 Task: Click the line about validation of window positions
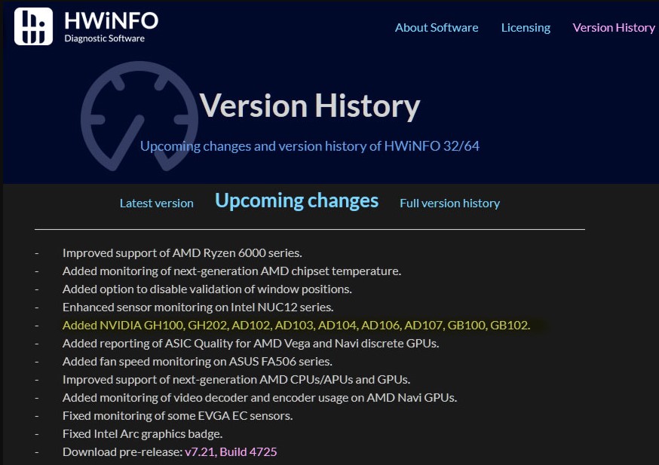(x=207, y=289)
